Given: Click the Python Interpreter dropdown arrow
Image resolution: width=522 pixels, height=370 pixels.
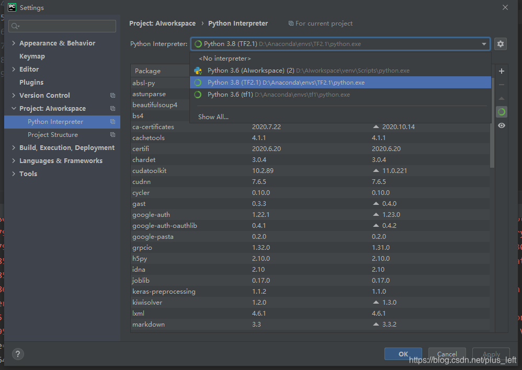Looking at the screenshot, I should point(484,44).
